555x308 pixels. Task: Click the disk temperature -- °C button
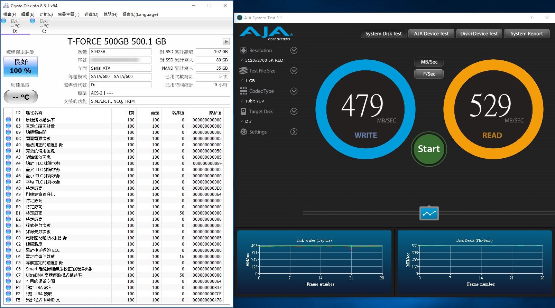click(x=21, y=97)
